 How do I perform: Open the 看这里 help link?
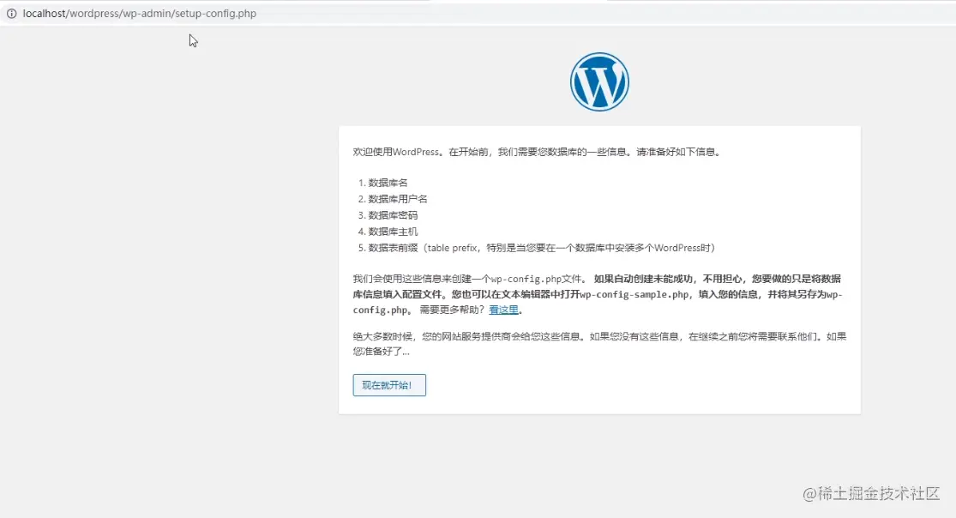click(x=503, y=310)
